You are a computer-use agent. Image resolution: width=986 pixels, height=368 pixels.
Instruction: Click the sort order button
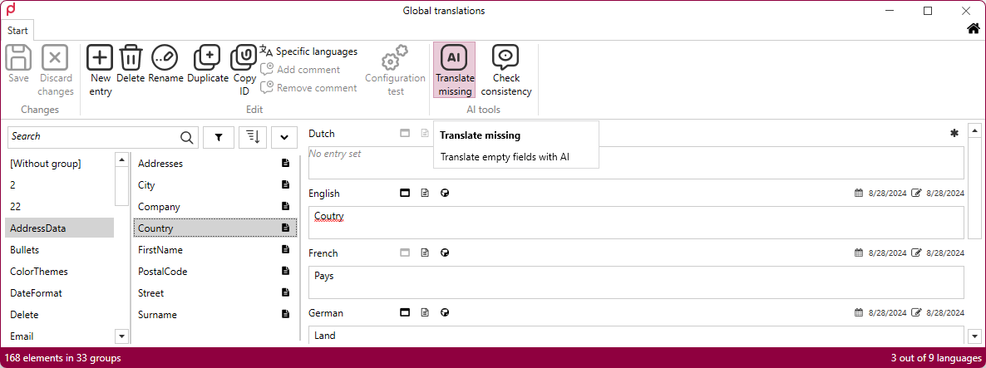(x=253, y=137)
